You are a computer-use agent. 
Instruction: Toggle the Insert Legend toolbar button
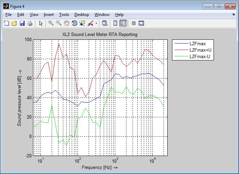pyautogui.click(x=123, y=23)
